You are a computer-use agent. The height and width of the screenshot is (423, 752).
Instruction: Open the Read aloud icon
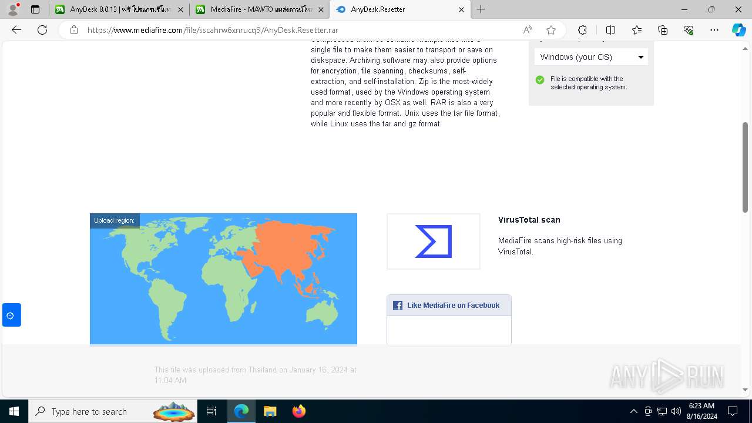tap(528, 30)
